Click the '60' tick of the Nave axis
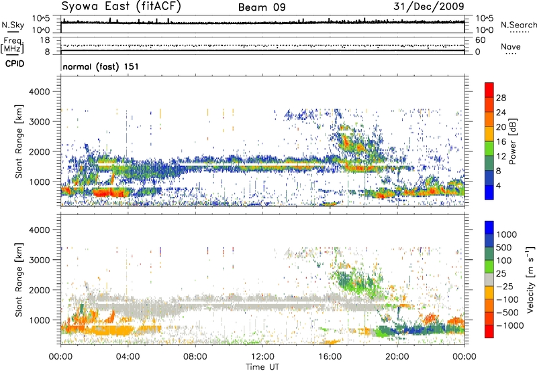Screen dimensions: 537x371 tap(480, 40)
